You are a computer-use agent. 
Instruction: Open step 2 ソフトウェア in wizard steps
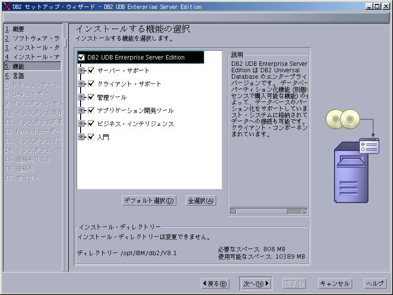(32, 38)
